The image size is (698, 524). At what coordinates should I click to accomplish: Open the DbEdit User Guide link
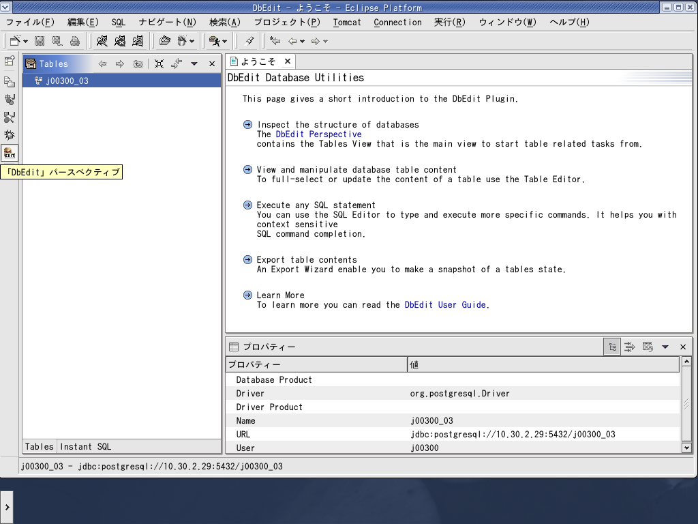click(445, 305)
